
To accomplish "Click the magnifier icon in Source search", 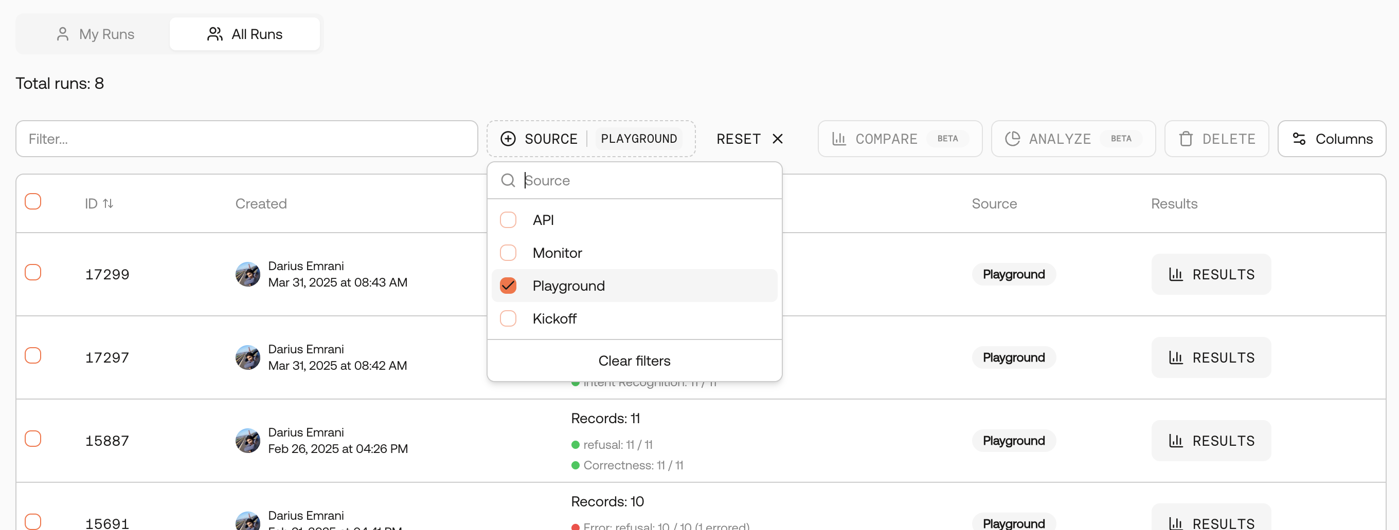I will coord(508,180).
